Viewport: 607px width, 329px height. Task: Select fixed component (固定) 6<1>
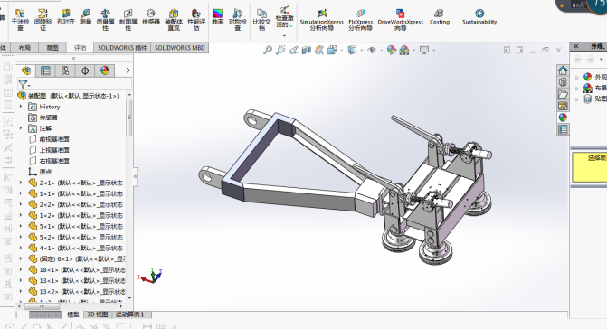(77, 258)
